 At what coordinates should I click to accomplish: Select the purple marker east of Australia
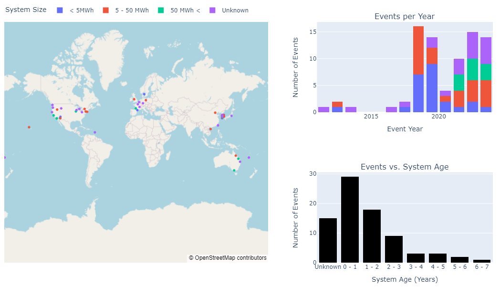(249, 158)
